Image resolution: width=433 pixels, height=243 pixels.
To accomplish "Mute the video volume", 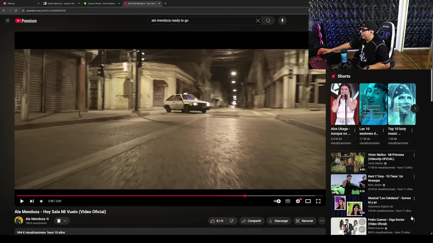I will (41, 201).
